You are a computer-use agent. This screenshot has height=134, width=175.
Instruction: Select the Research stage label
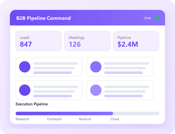coord(23,119)
